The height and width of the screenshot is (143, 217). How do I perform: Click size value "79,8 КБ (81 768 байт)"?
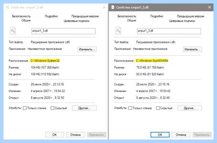tap(150, 67)
